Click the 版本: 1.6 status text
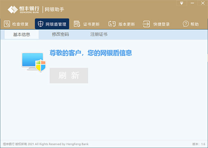 click(199, 144)
